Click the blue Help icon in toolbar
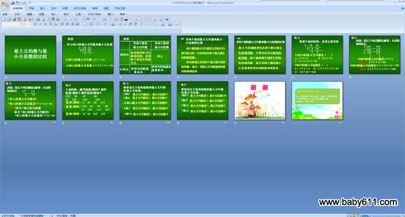 click(x=167, y=19)
